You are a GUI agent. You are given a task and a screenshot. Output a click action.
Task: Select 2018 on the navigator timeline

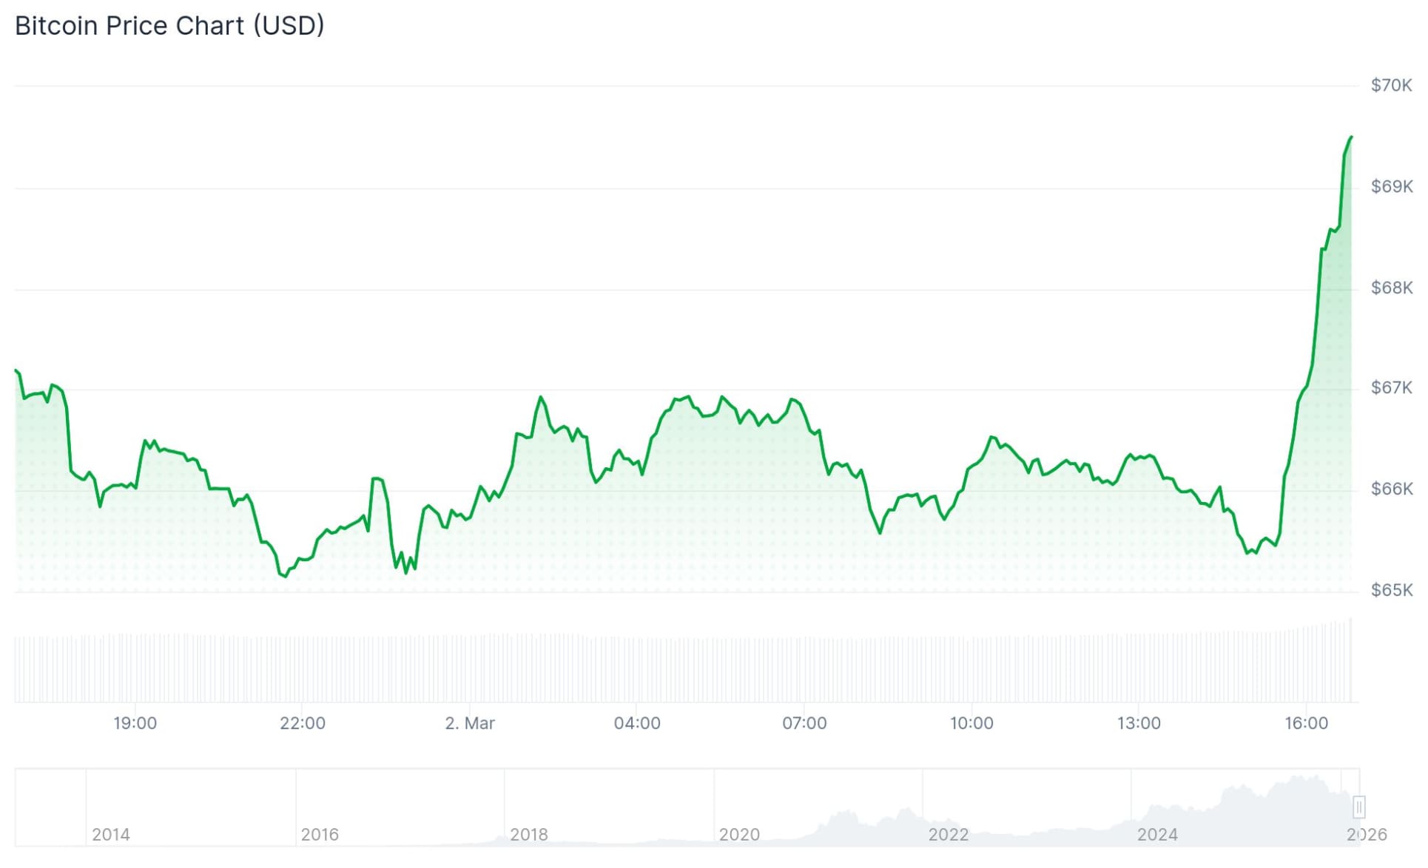pyautogui.click(x=529, y=835)
